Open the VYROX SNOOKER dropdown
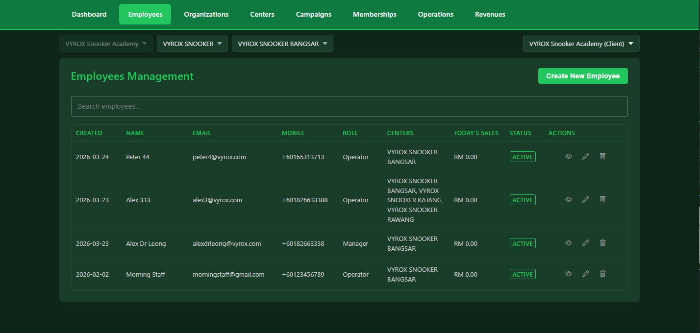Image resolution: width=700 pixels, height=333 pixels. [x=192, y=43]
